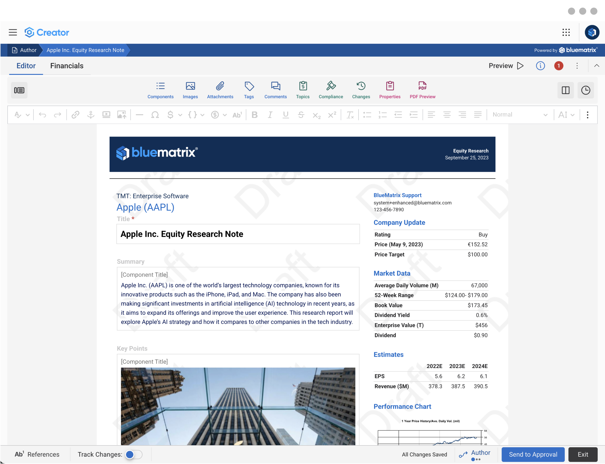Clear text formatting

(x=350, y=115)
